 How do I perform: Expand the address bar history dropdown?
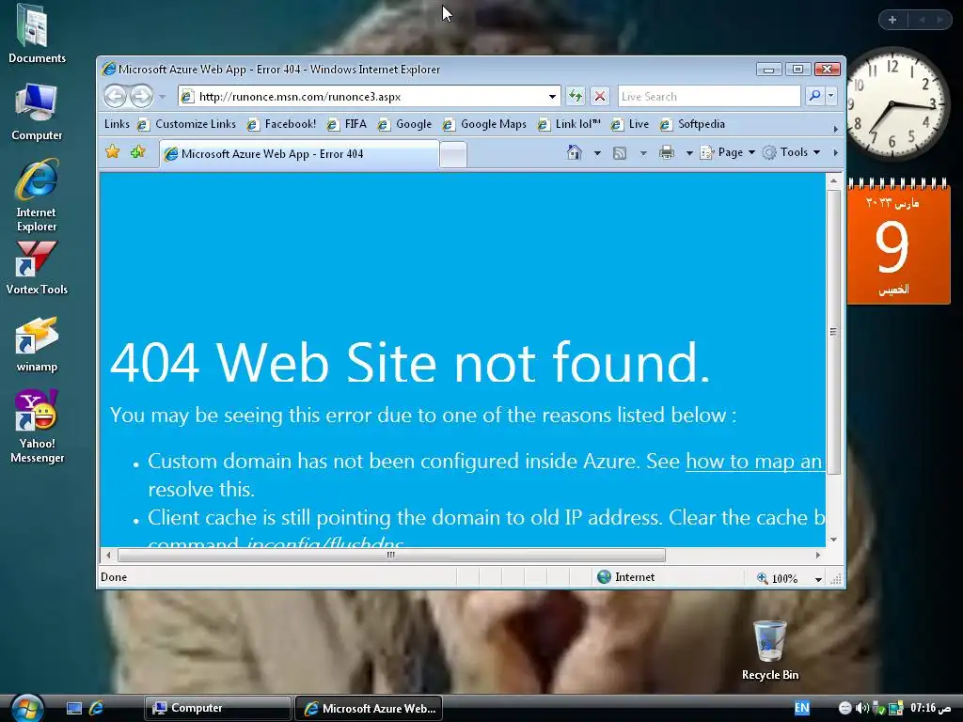coord(552,97)
